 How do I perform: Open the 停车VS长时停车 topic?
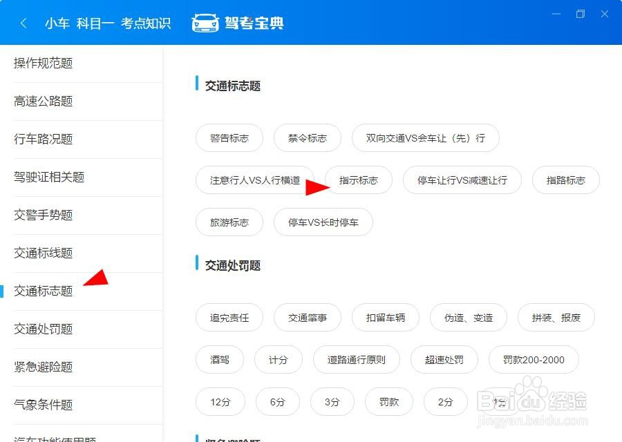pos(323,222)
